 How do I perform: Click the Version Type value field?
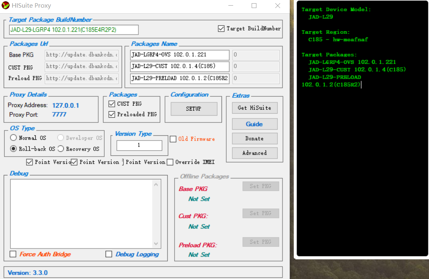click(x=139, y=145)
